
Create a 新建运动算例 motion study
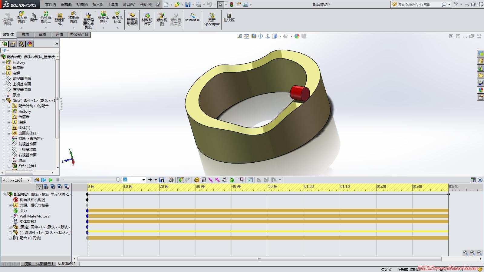click(x=132, y=19)
